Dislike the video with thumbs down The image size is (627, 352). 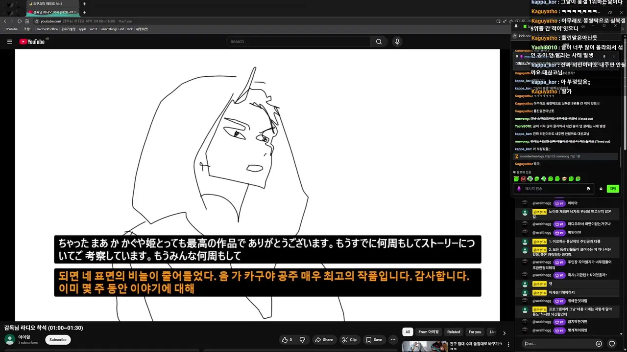(x=302, y=340)
